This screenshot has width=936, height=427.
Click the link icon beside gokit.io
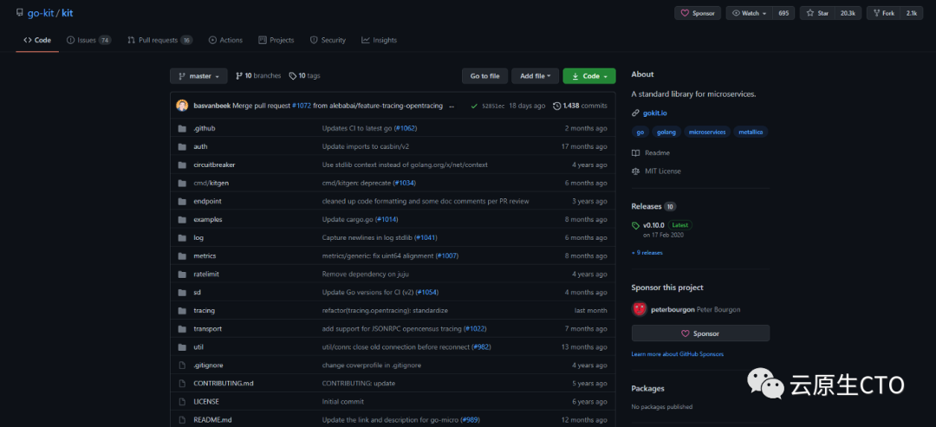(636, 113)
